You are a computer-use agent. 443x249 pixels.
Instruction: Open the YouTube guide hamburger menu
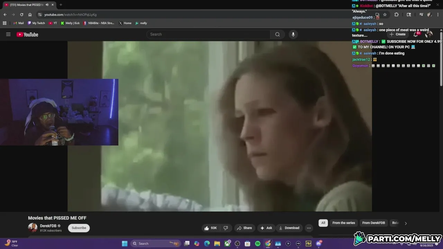(8, 34)
